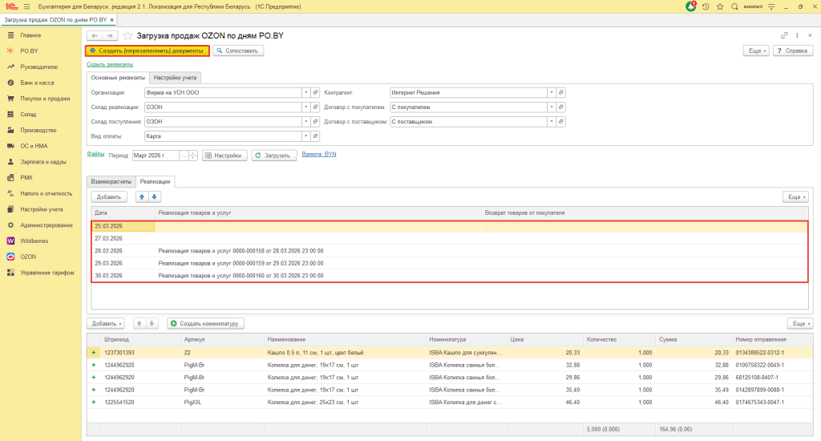Screen dimensions: 821x441
Task: Go back with left arrow button
Action: 95,35
